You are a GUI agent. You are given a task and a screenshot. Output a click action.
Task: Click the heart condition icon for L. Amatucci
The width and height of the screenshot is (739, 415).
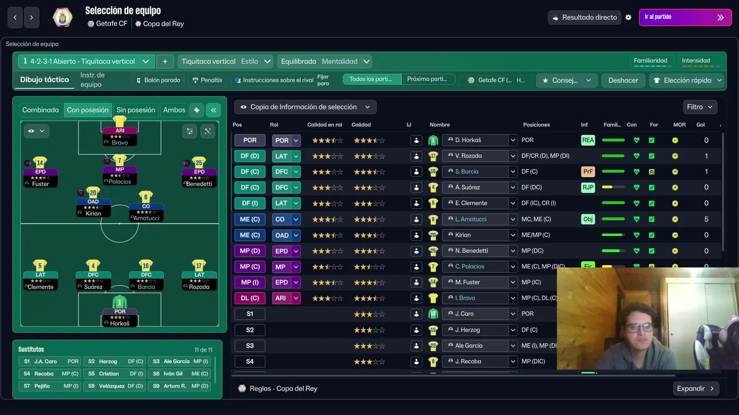[x=636, y=219]
